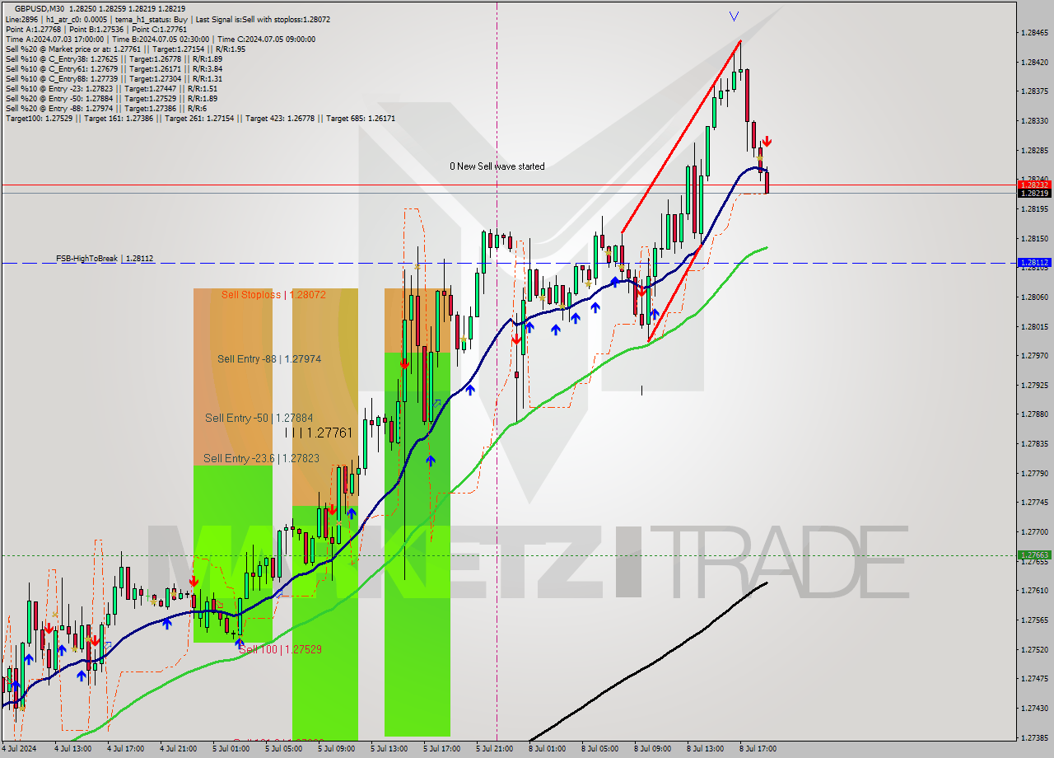Click the 1.27835 price axis label
Screen dimensions: 1054x758
point(1034,444)
